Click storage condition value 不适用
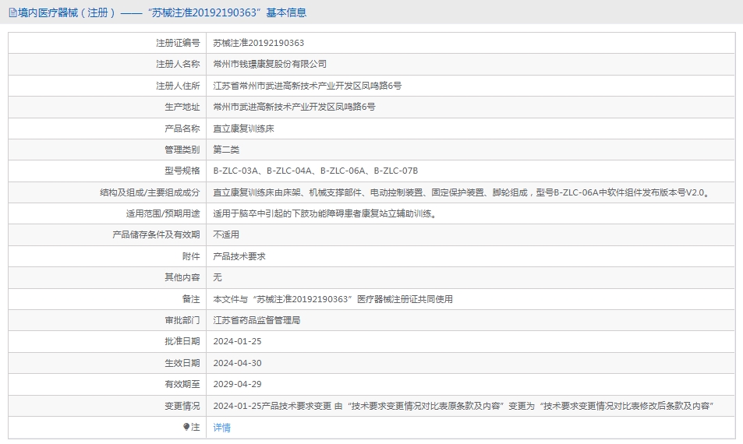Image resolution: width=743 pixels, height=444 pixels. [x=226, y=234]
